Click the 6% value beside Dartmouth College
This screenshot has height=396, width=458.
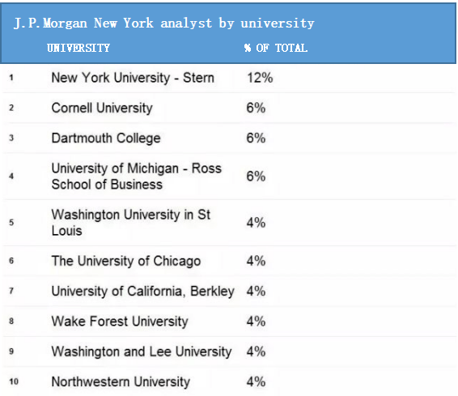[x=256, y=138]
